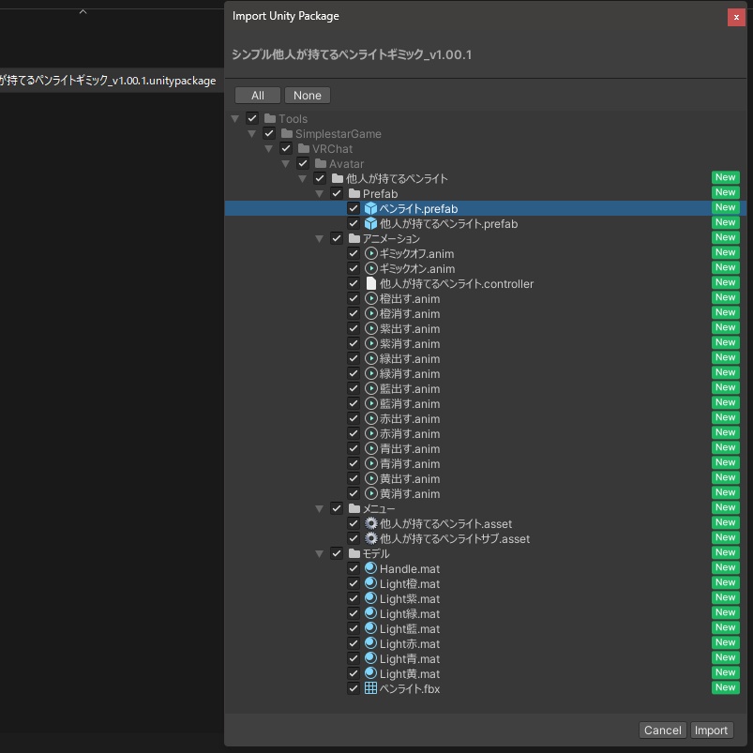Viewport: 753px width, 753px height.
Task: Uncheck the SimplestarGame folder checkbox
Action: [x=269, y=133]
